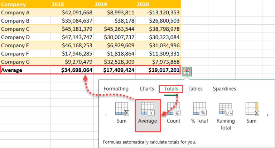Select the Company header cell
The height and width of the screenshot is (148, 275).
point(25,4)
